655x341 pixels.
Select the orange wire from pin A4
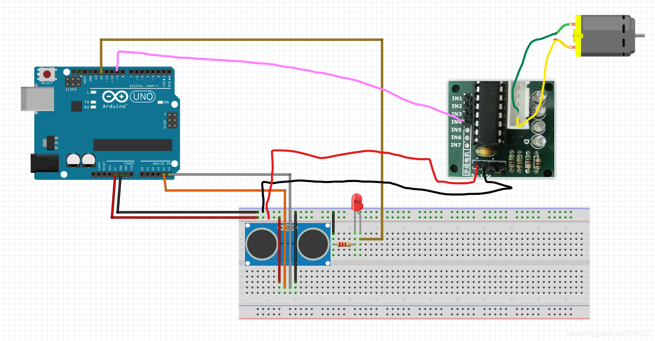click(x=225, y=191)
